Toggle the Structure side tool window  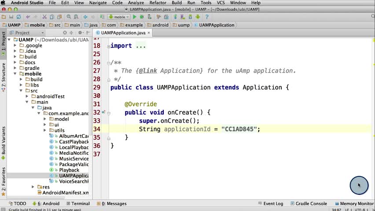pyautogui.click(x=4, y=77)
